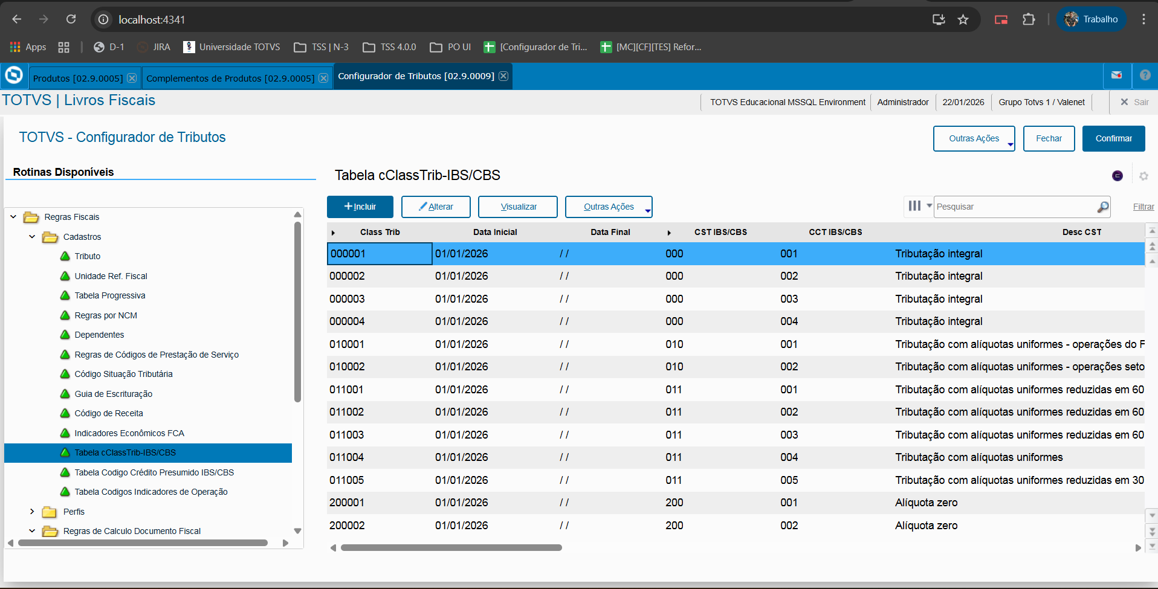Click the gear settings icon beside table title
Viewport: 1158px width, 589px height.
(x=1143, y=176)
